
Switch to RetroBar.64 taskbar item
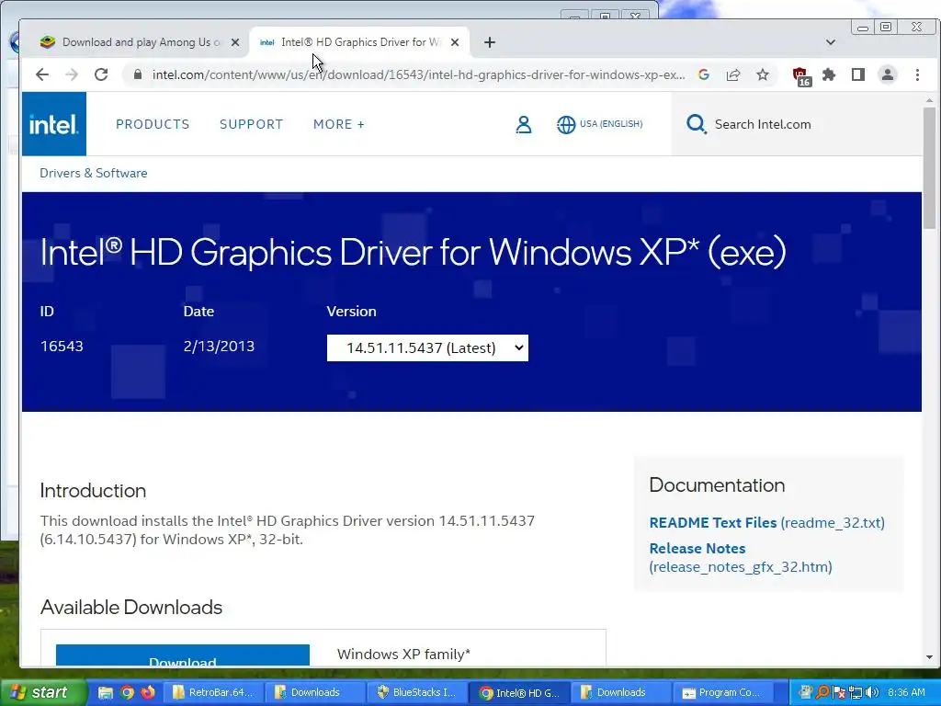click(212, 692)
